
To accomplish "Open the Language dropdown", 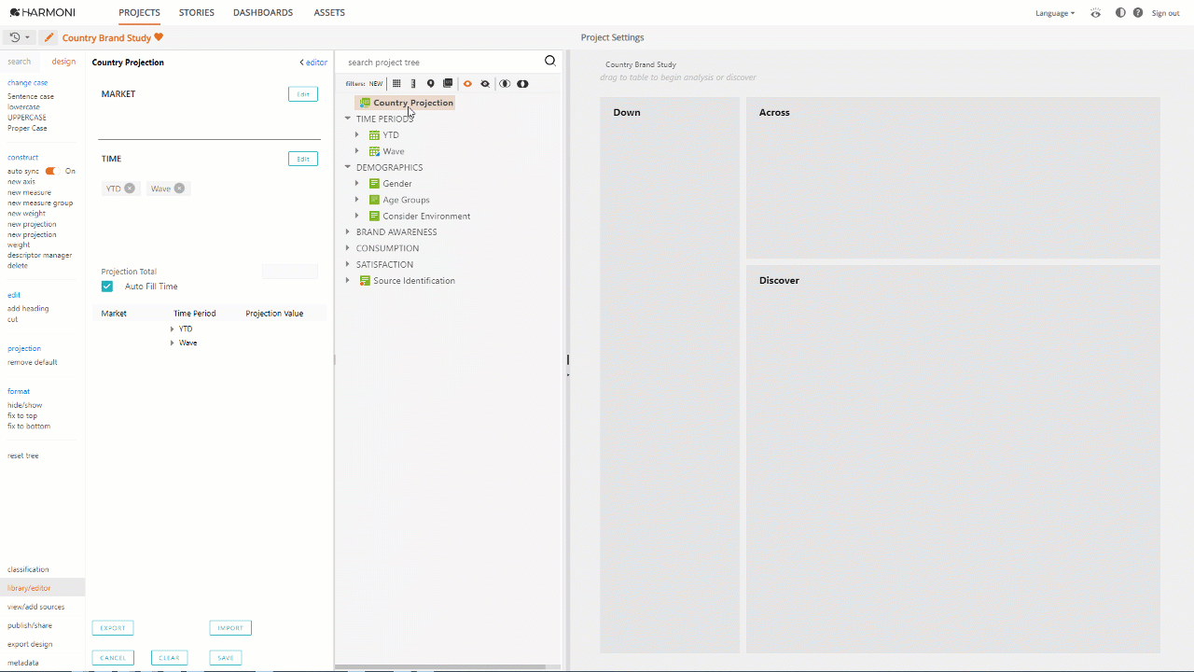I will tap(1055, 13).
